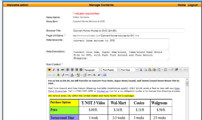Apply underline formatting in editor toolbar
202x120 pixels.
(x=58, y=70)
